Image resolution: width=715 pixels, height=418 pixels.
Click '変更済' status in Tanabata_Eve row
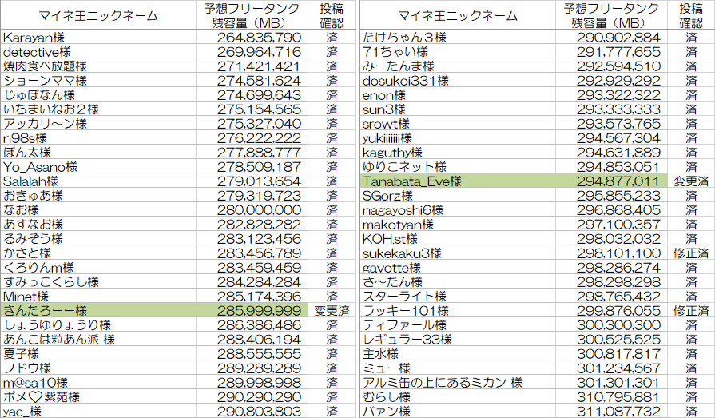click(691, 181)
